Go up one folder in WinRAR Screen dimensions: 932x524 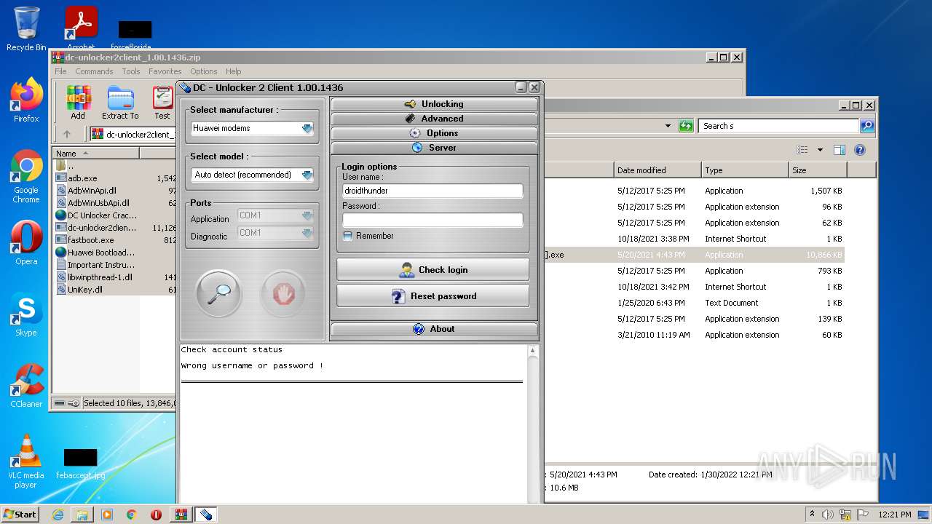coord(67,134)
